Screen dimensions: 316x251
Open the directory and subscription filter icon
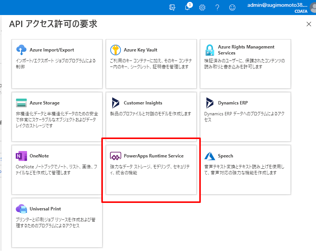173,8
